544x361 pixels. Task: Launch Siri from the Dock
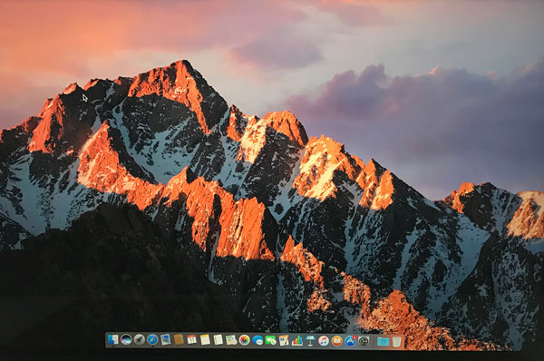(126, 339)
